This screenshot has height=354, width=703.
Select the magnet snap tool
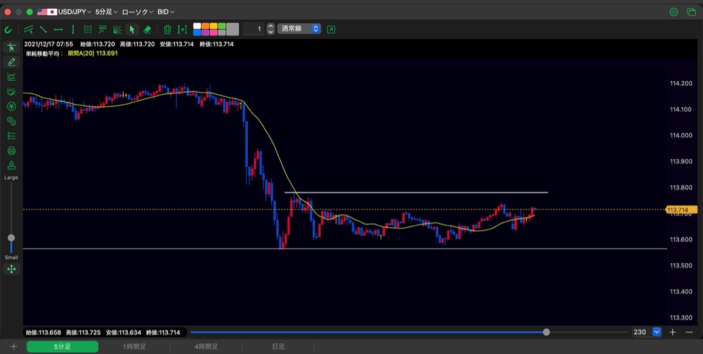[8, 29]
